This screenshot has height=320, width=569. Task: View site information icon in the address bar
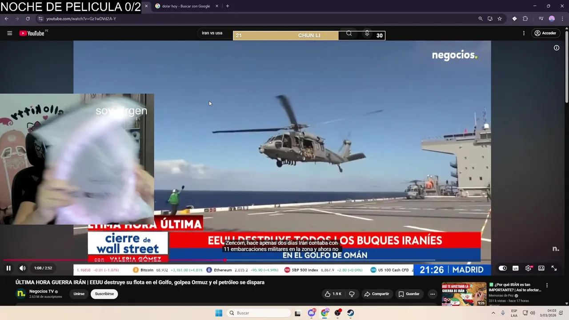click(40, 19)
